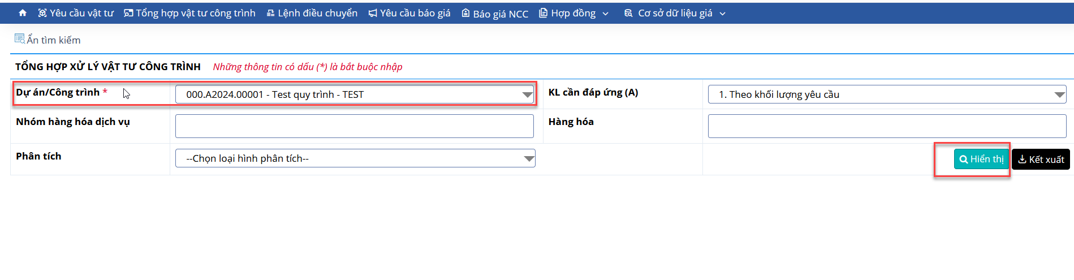Open the Yêu cầu vật tư menu

[x=76, y=13]
